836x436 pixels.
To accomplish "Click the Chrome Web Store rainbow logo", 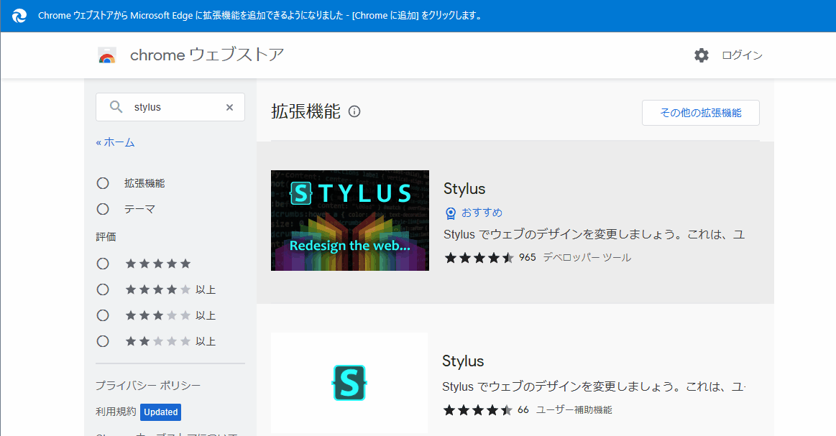I will point(107,55).
